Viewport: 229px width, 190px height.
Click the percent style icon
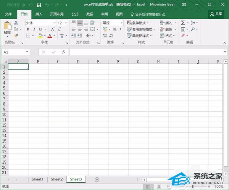point(114,29)
